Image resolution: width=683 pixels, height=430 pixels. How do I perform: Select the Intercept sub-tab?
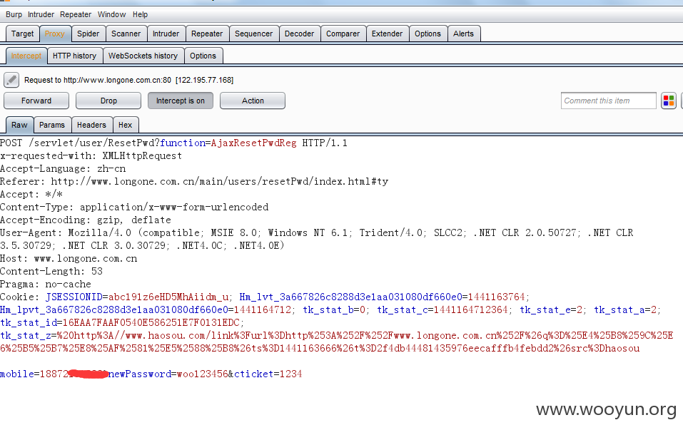coord(26,56)
